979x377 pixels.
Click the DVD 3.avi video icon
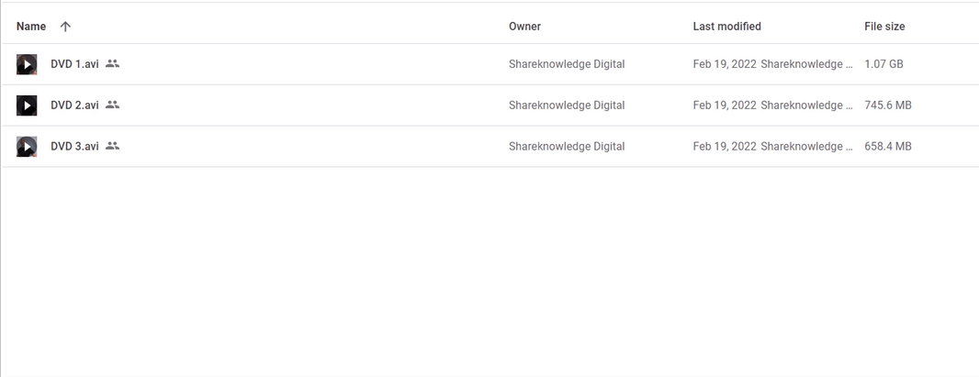point(27,147)
